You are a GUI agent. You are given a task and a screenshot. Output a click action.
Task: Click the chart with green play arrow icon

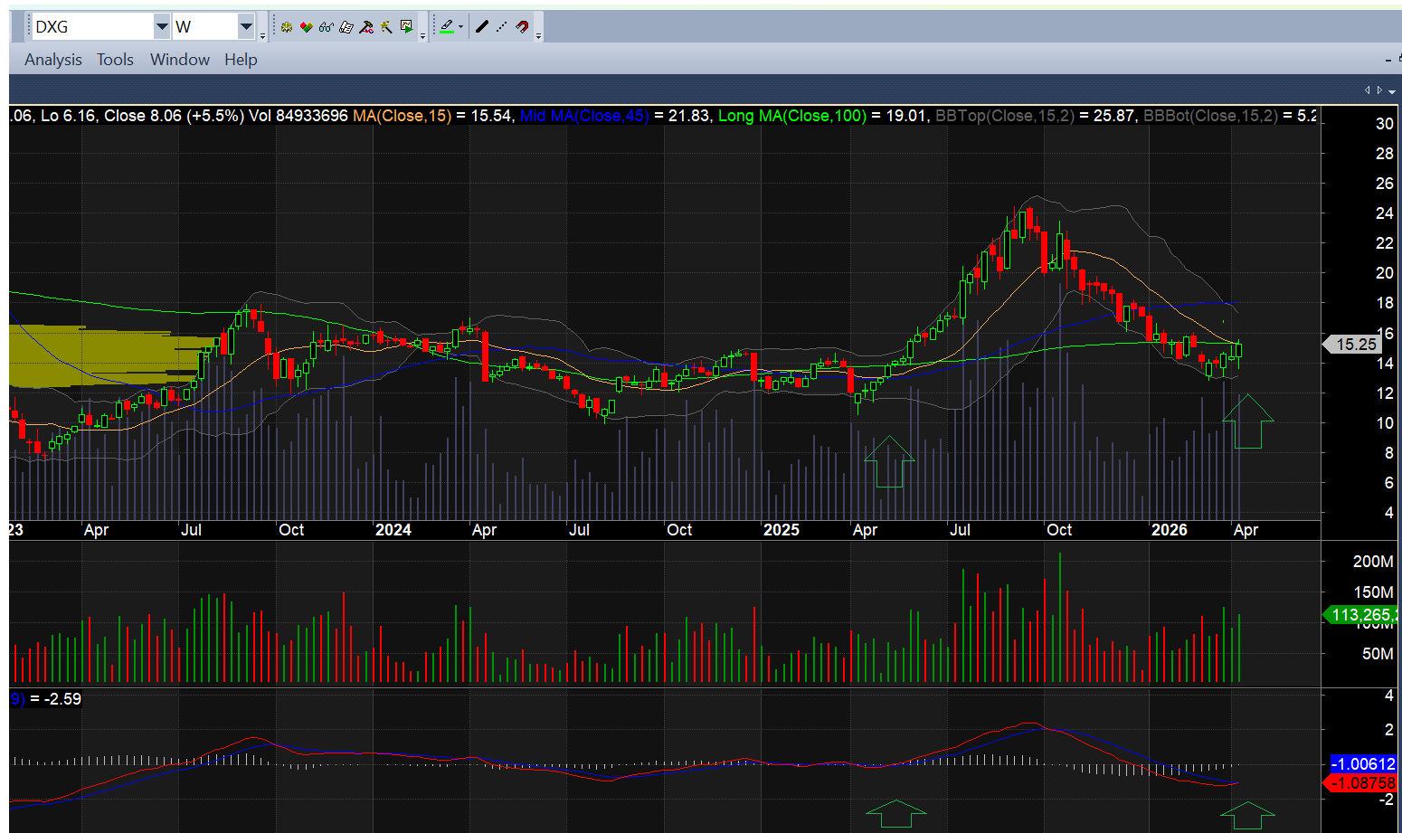(x=407, y=27)
